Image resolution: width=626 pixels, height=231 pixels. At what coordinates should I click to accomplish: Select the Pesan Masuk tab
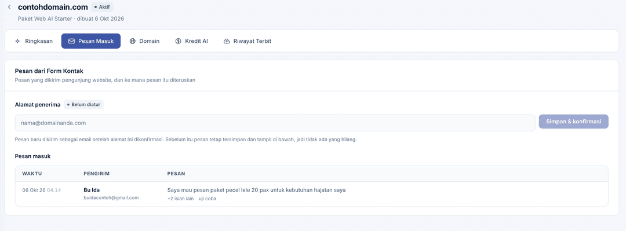pos(91,41)
